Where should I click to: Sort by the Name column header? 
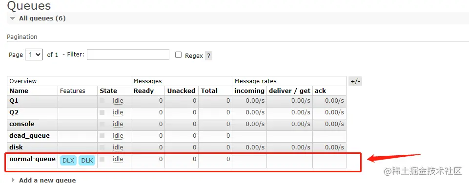(x=19, y=91)
